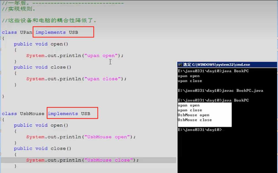Click 'USB' after implements on UPan line
The image size is (278, 173).
[74, 32]
